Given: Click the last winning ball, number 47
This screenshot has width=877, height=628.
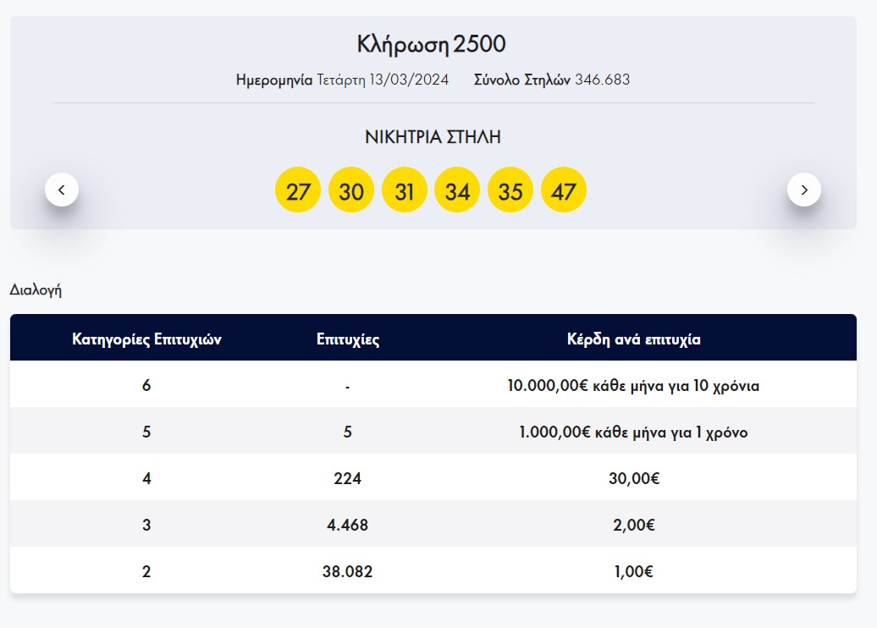Looking at the screenshot, I should 564,190.
